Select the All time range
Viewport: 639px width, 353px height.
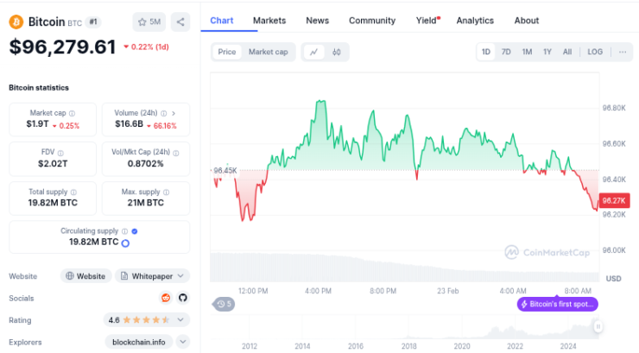(x=567, y=52)
